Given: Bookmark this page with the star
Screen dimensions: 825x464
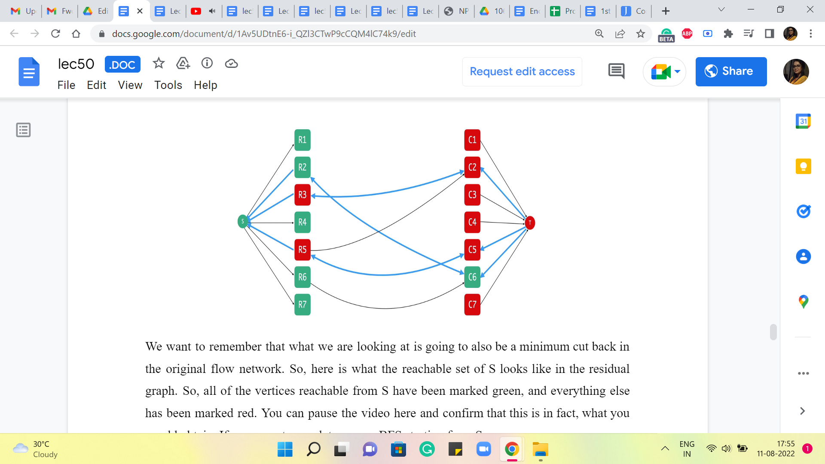Looking at the screenshot, I should coord(641,34).
